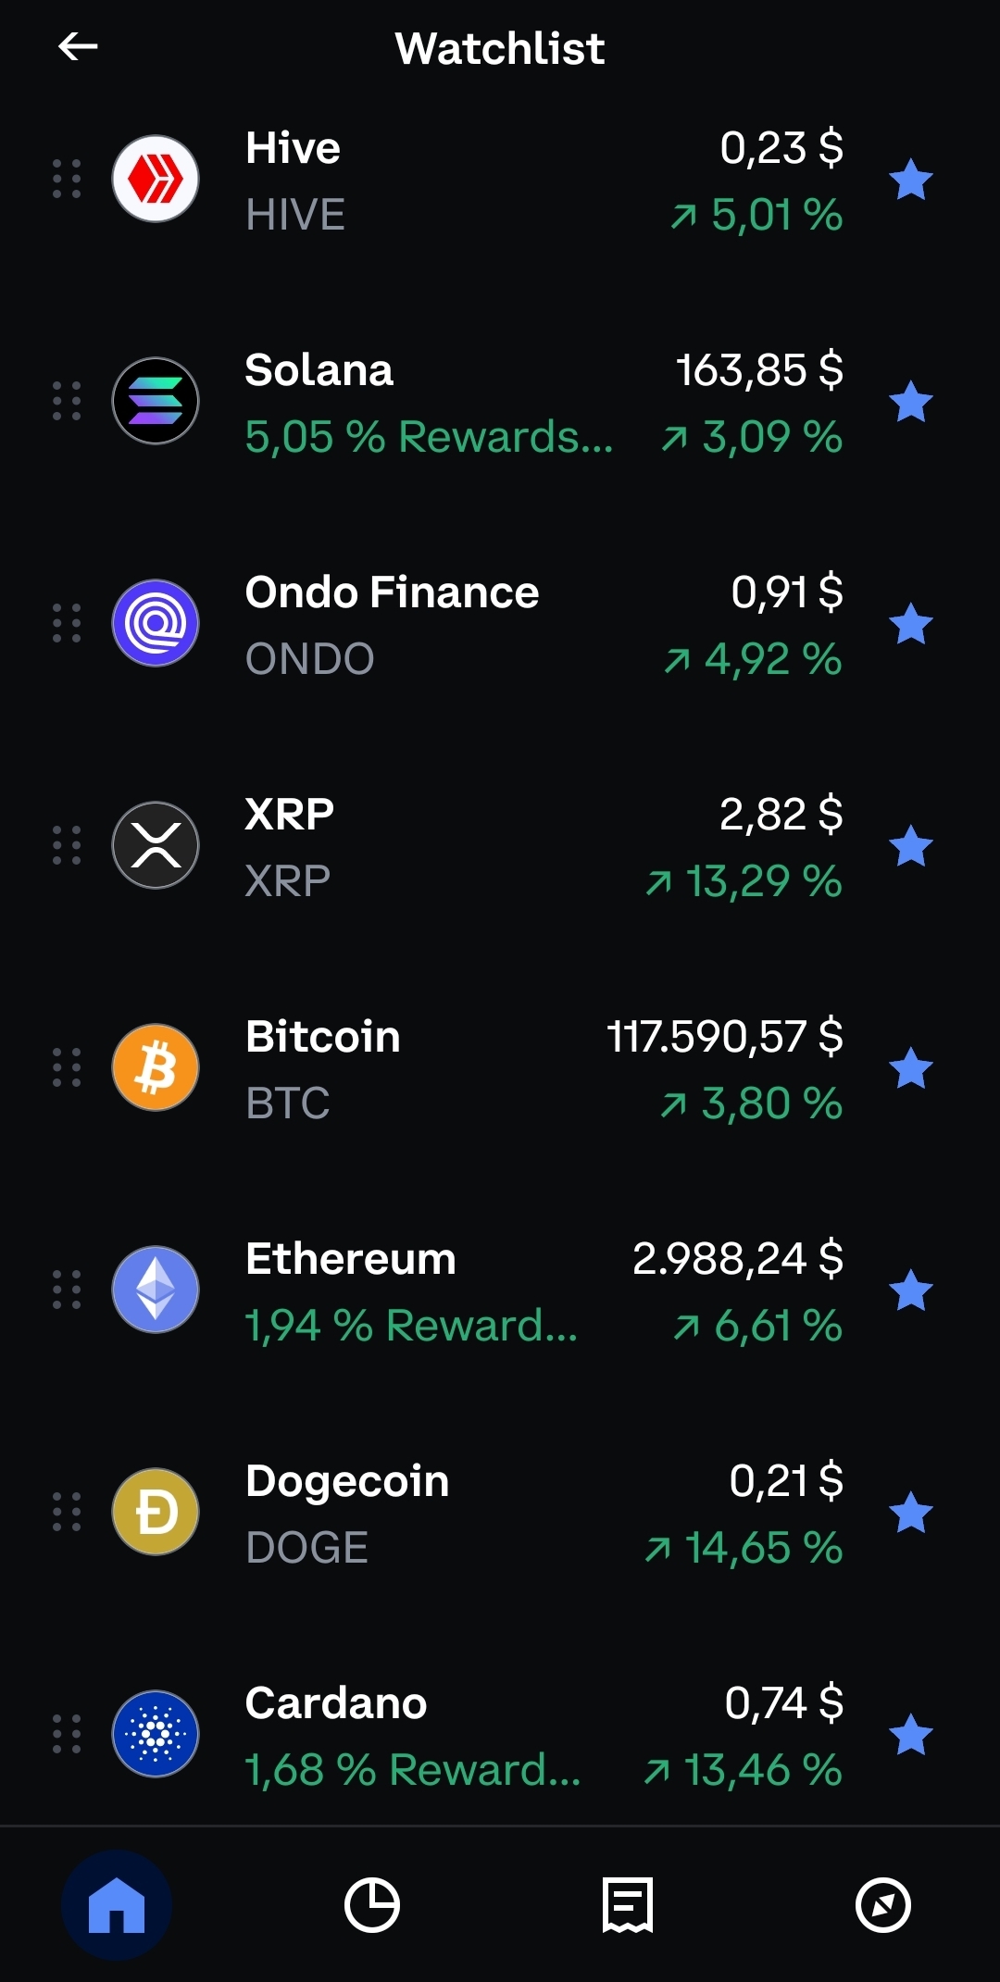Toggle the XRP favorite star
The image size is (1000, 1982).
[x=911, y=845]
